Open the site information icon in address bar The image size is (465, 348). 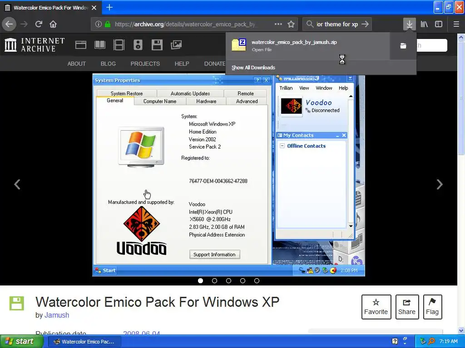(x=99, y=24)
